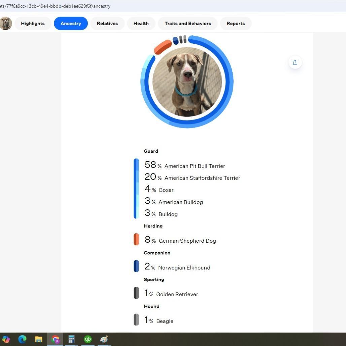Click the Copilot icon in the taskbar
This screenshot has height=346, width=346.
point(6,339)
